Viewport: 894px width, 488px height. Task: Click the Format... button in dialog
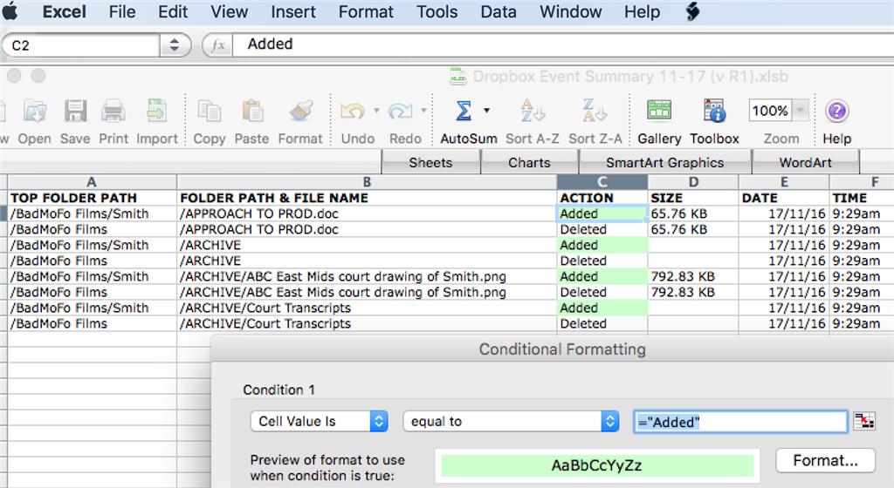click(x=825, y=460)
